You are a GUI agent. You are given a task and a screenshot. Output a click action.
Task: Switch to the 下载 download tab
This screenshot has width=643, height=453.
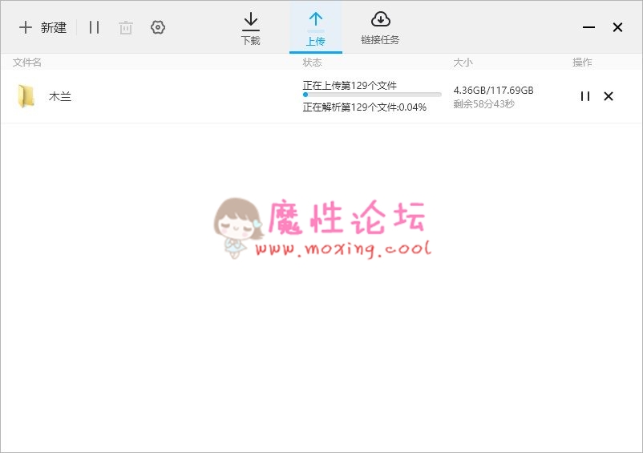pos(251,28)
